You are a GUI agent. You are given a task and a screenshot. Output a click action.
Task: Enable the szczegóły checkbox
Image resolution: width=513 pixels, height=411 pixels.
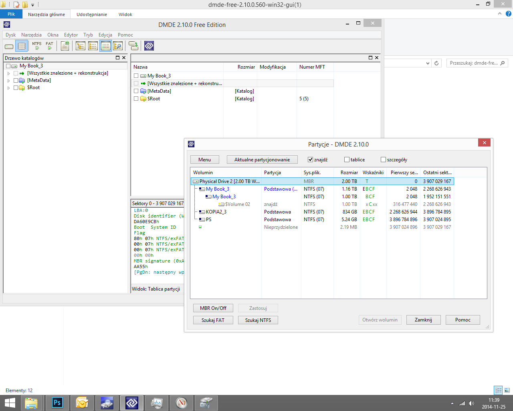[x=383, y=160]
